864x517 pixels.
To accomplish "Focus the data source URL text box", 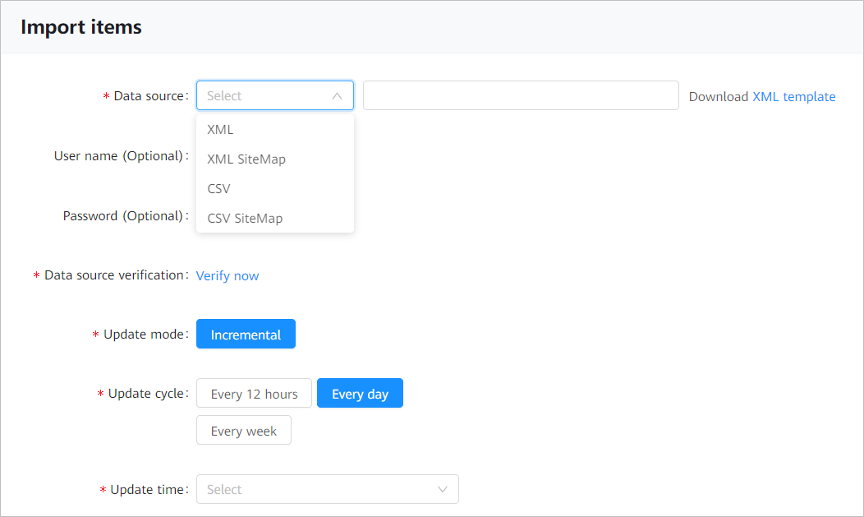I will click(x=521, y=96).
